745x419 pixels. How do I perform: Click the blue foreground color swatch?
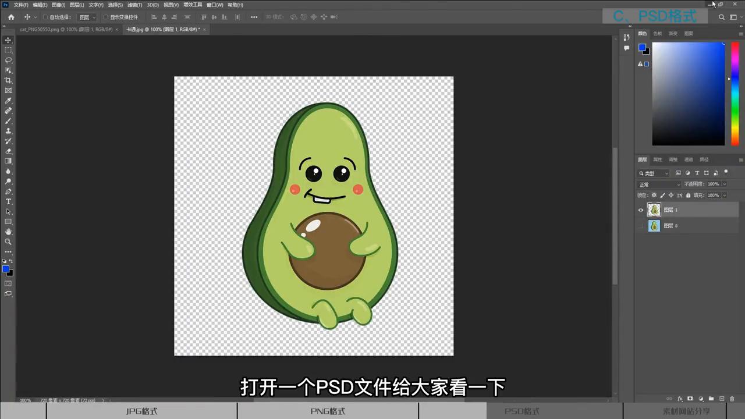[5, 269]
